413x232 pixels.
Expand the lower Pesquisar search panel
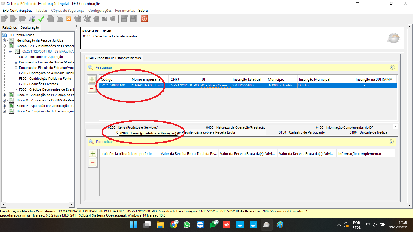click(x=391, y=142)
